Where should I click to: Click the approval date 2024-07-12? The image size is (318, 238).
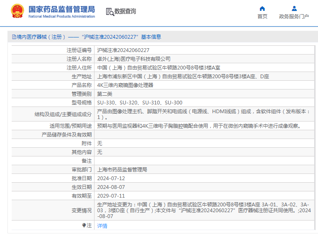coord(111,178)
